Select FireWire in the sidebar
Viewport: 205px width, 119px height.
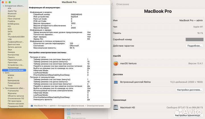[x=11, y=21]
